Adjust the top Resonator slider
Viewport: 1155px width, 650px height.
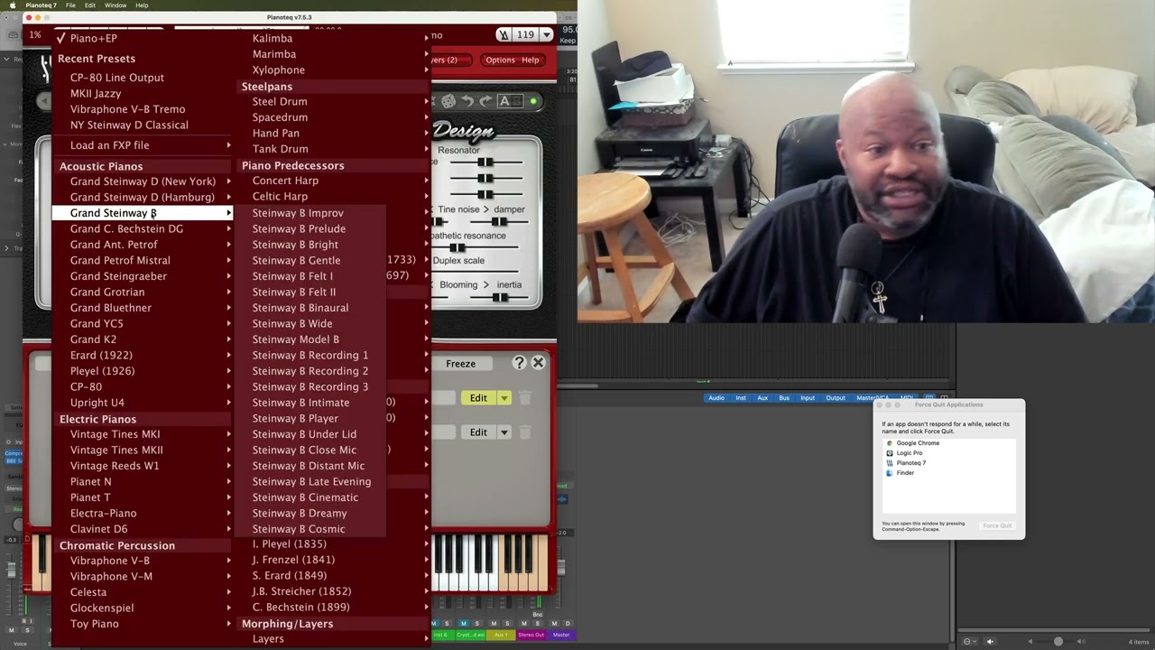click(485, 163)
